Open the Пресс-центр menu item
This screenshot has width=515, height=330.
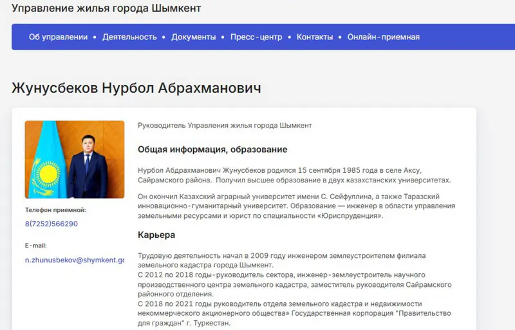pos(256,37)
